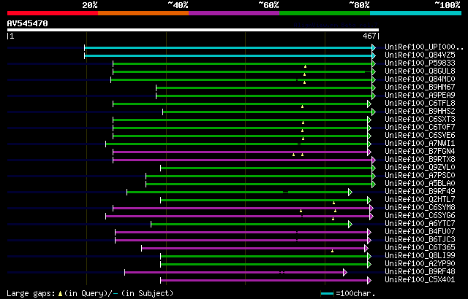The image size is (468, 299).
Task: Click the yellow gap marker under UniRef100_C6TFL8
Action: click(302, 106)
